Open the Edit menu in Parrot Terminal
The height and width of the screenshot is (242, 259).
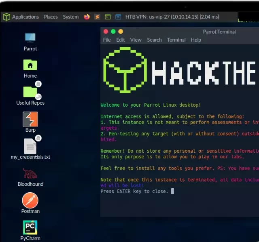coord(121,40)
